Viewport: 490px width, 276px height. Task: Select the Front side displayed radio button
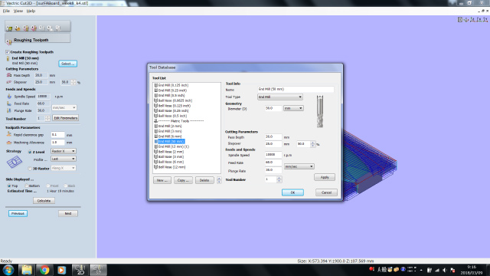point(47,186)
